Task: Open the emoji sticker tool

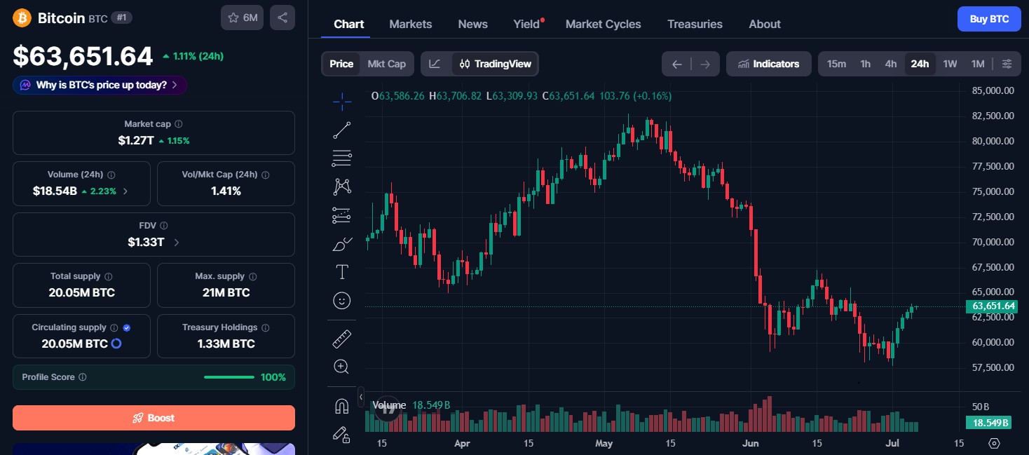Action: pos(342,301)
